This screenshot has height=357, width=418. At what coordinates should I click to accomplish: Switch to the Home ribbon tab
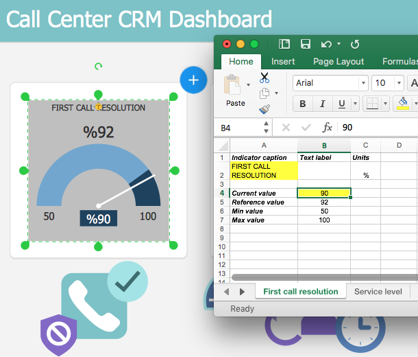click(241, 62)
